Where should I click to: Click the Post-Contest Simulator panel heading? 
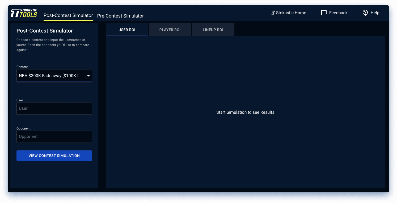45,31
